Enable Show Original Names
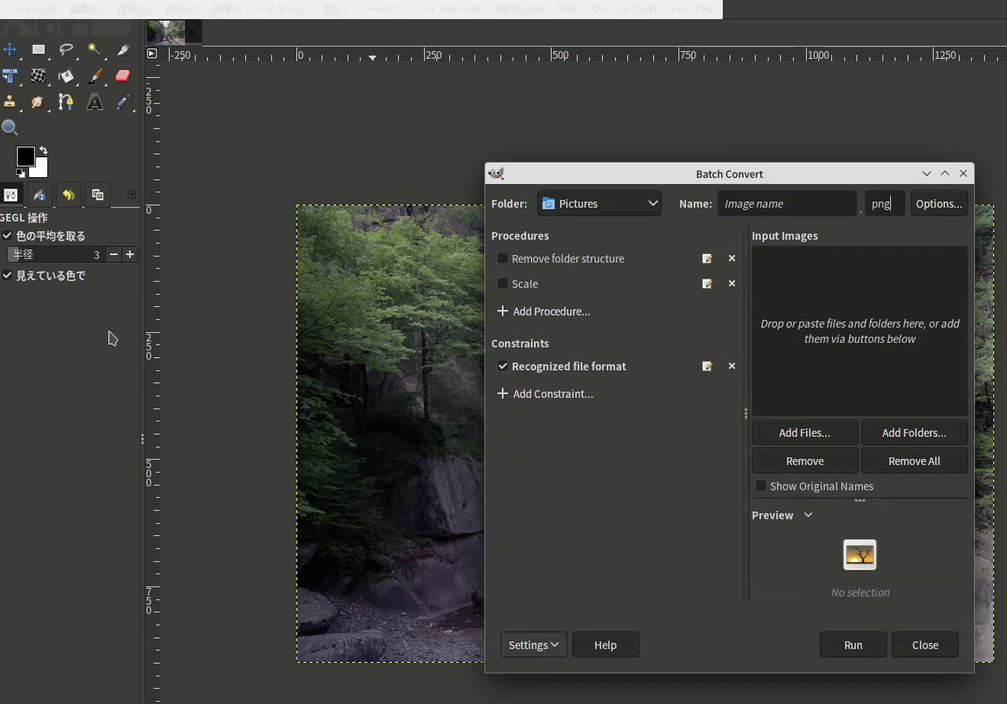This screenshot has width=1007, height=704. point(761,486)
